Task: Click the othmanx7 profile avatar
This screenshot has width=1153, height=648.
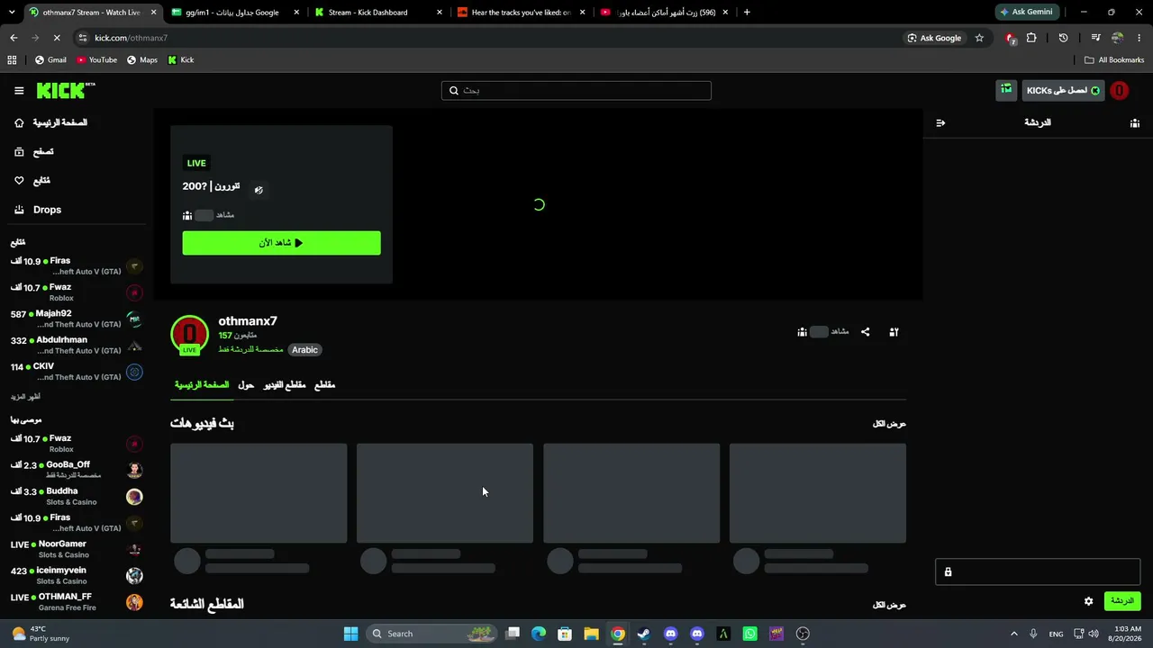Action: click(x=189, y=334)
